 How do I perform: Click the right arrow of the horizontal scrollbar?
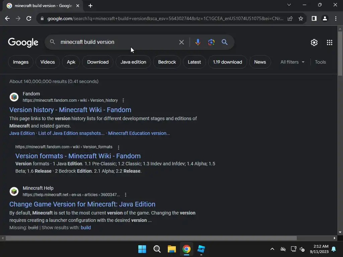tap(335, 238)
